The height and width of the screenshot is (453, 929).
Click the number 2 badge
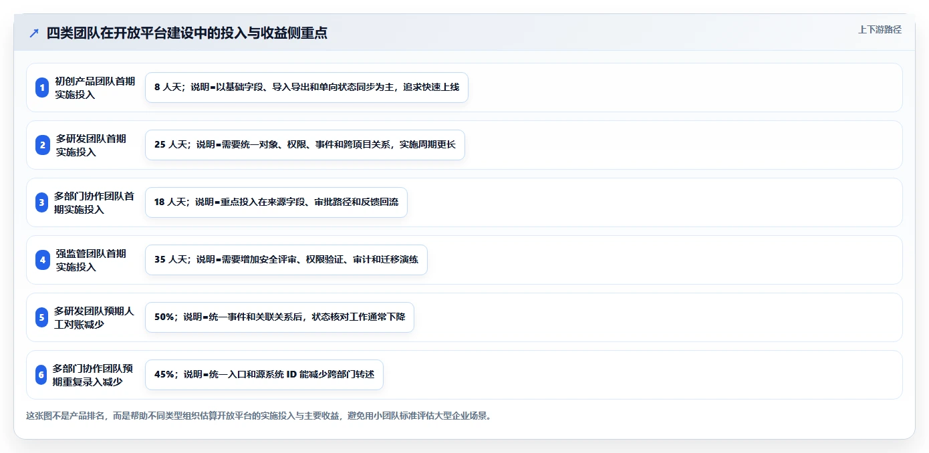coord(42,145)
